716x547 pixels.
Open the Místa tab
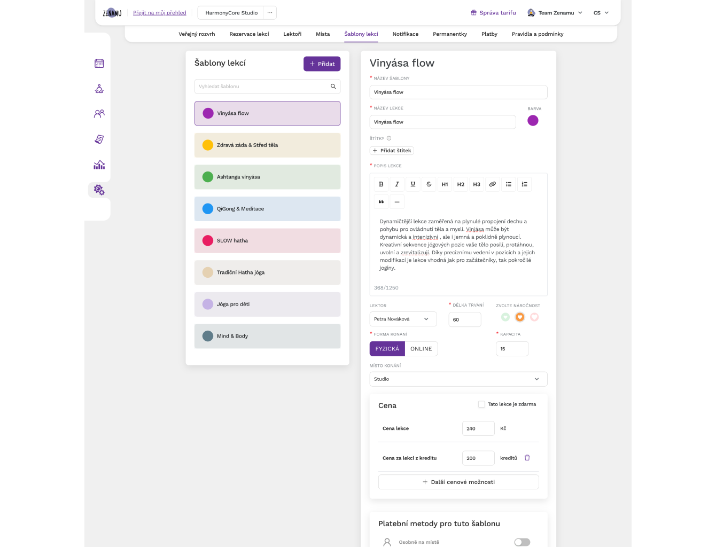tap(323, 34)
